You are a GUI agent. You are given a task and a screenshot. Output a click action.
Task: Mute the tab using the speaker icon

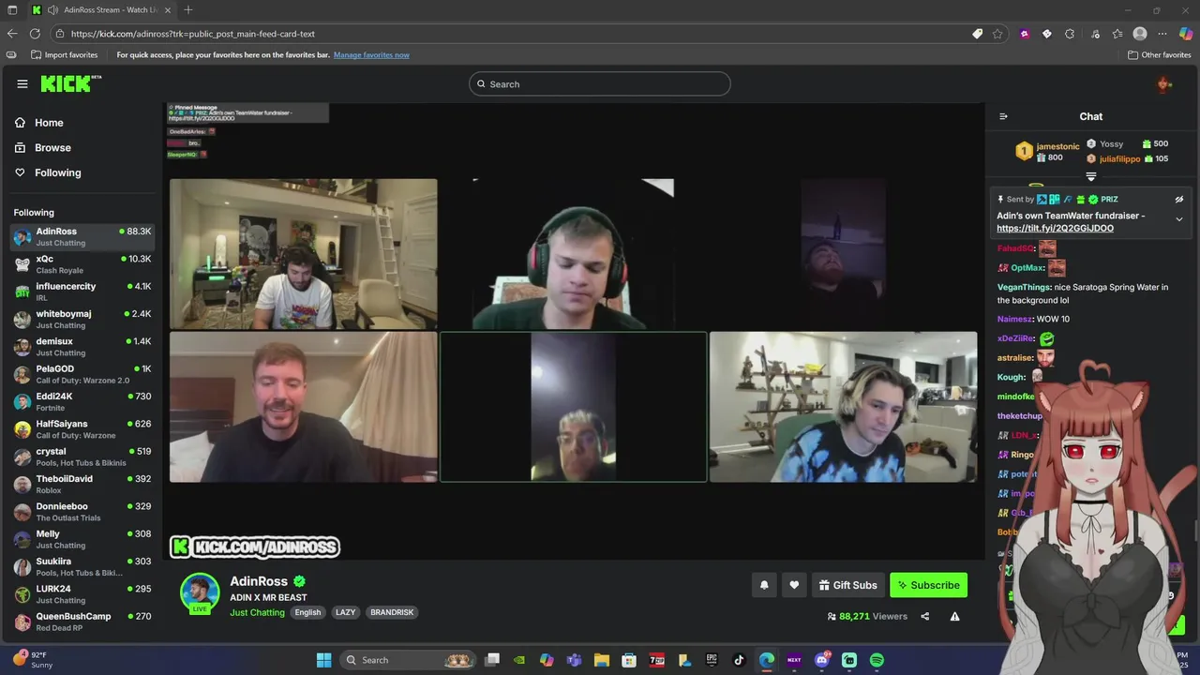pos(52,10)
